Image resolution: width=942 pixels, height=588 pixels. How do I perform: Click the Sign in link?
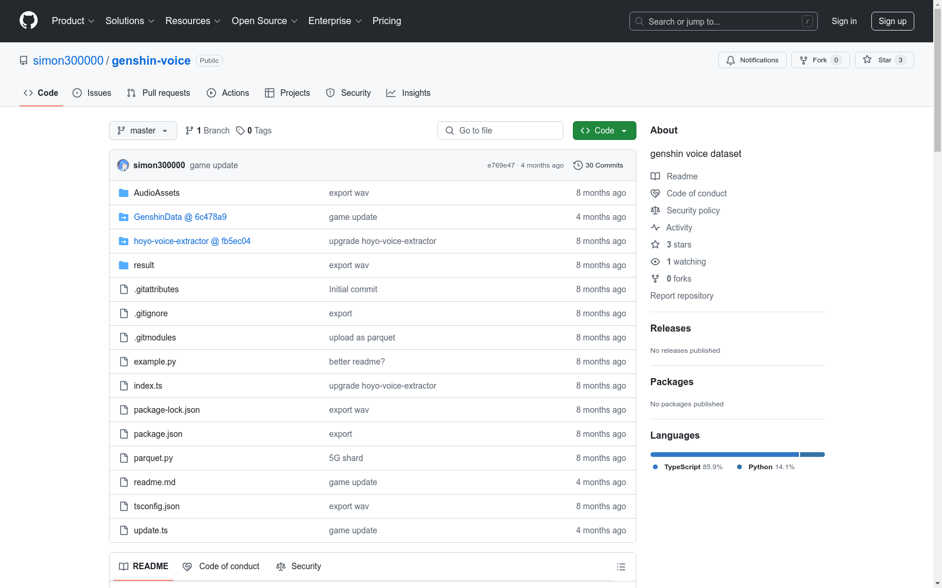click(844, 21)
